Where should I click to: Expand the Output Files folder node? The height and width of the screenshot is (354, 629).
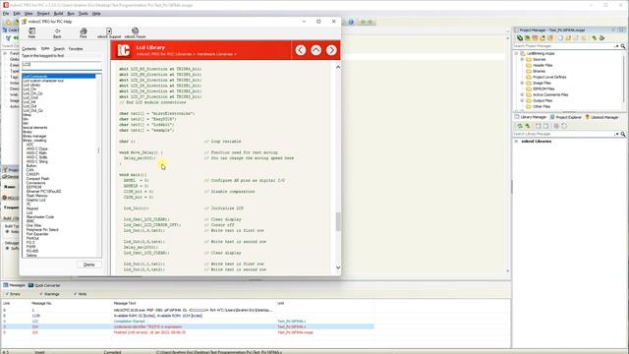[x=522, y=100]
